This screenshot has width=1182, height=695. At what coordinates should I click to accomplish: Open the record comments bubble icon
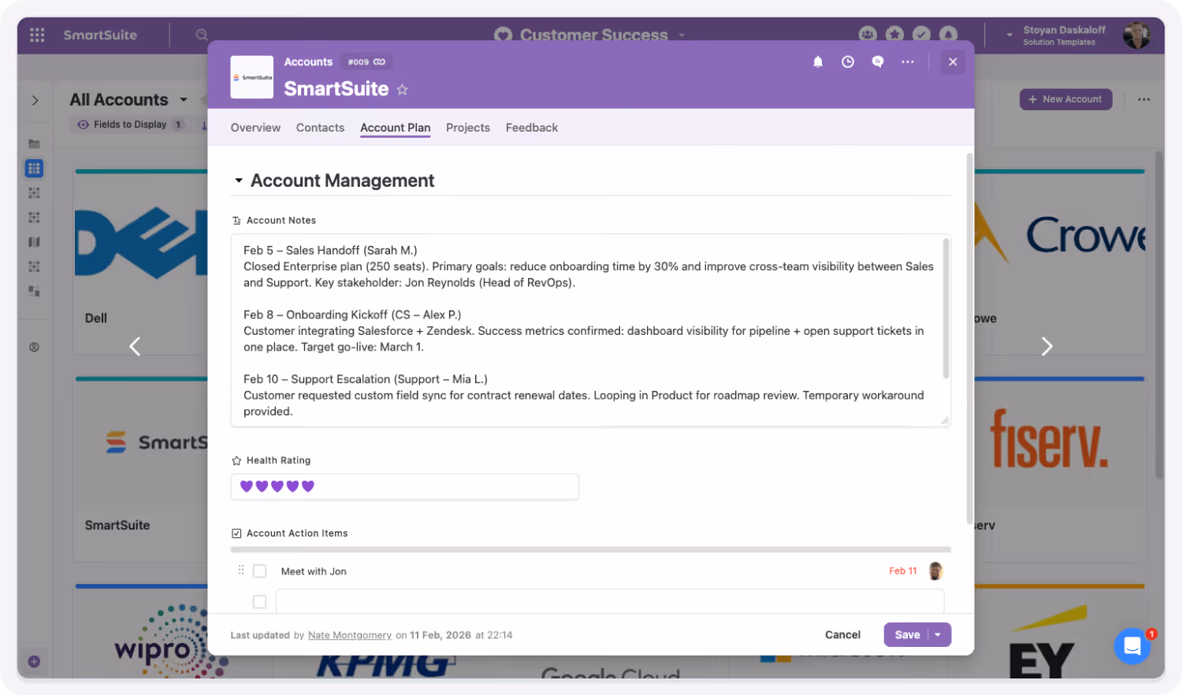point(878,61)
